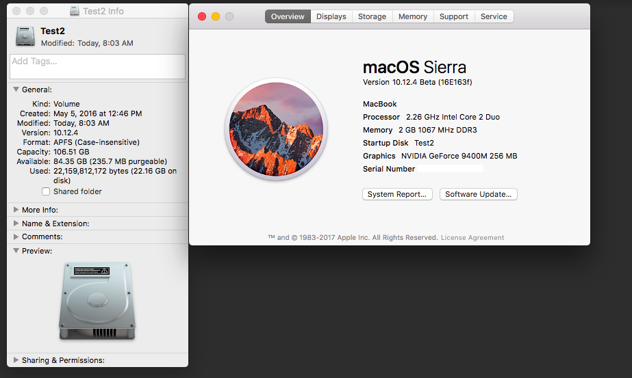
Task: Click Capacity value 106.51 GB
Action: click(71, 152)
